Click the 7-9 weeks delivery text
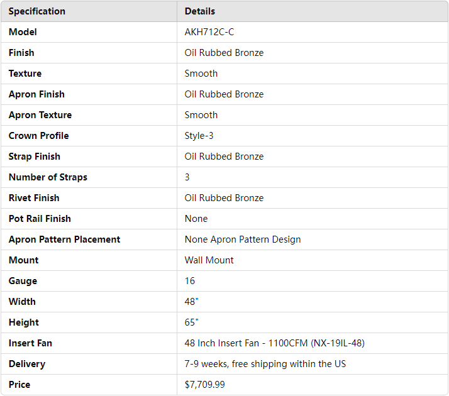The image size is (449, 396). (x=265, y=364)
